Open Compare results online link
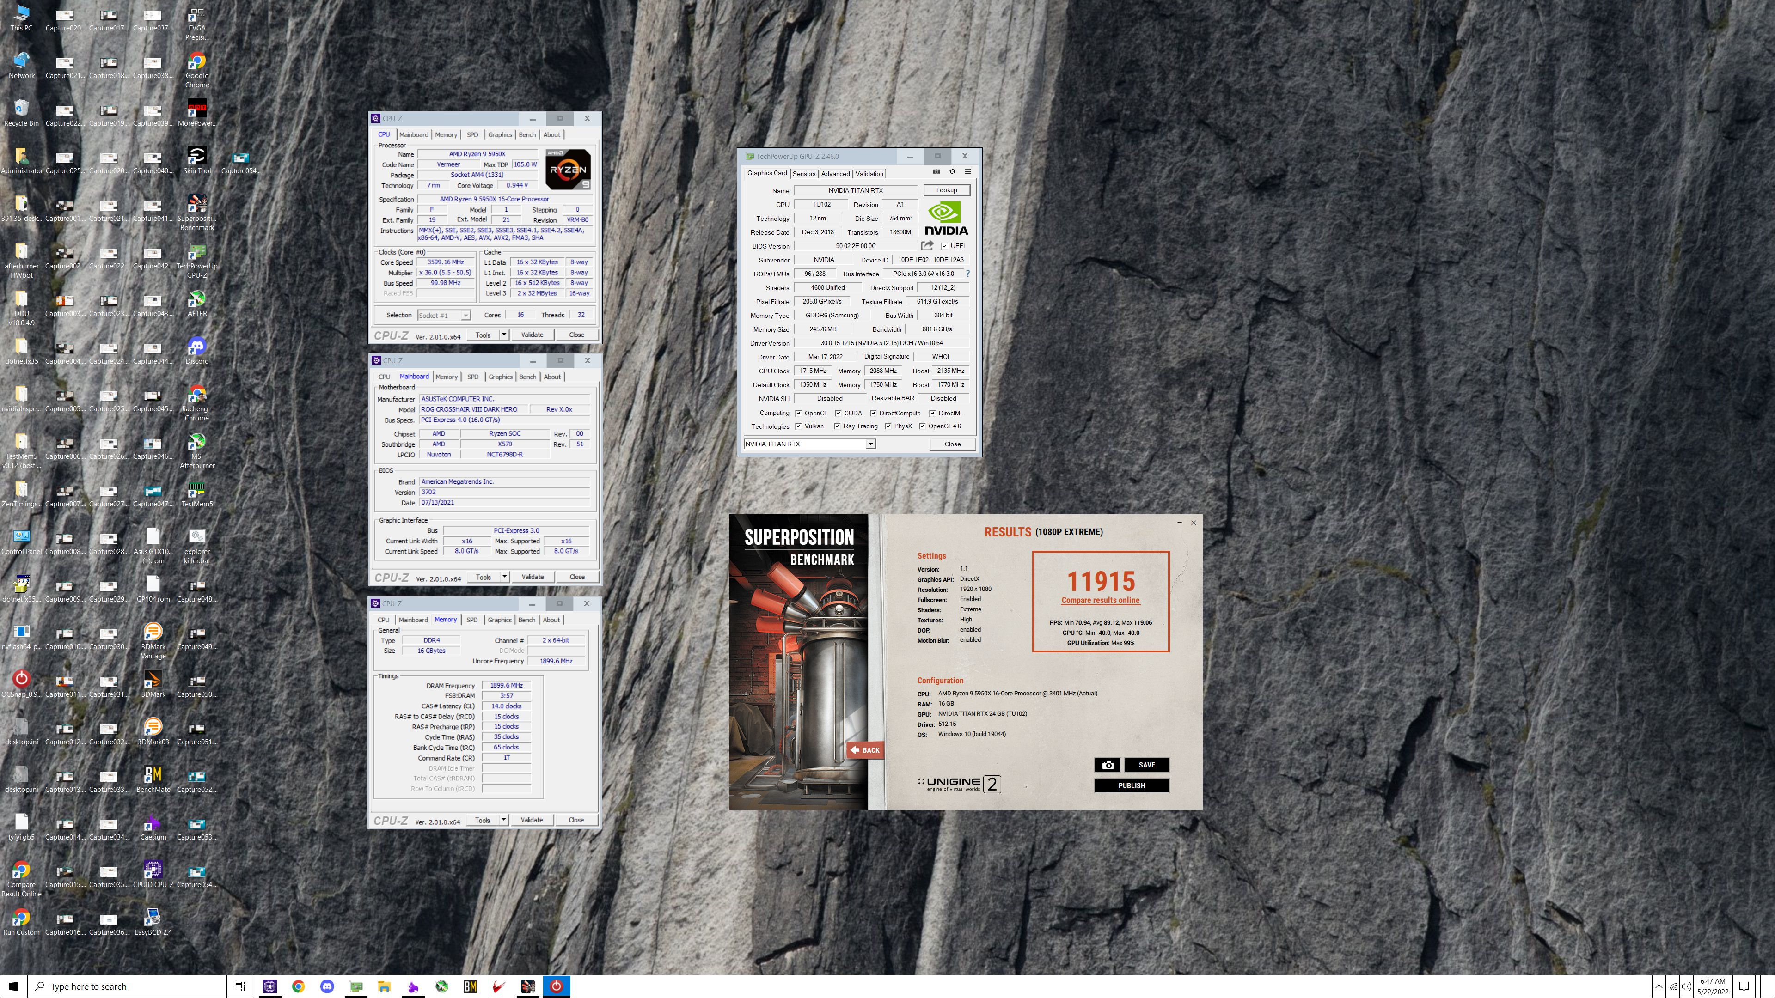 (1101, 600)
